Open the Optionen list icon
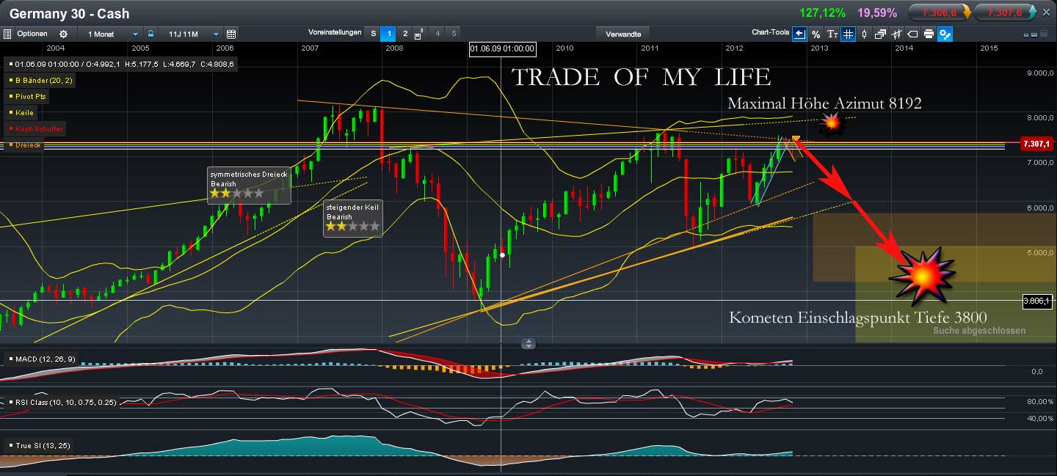This screenshot has width=1057, height=476. pyautogui.click(x=7, y=34)
